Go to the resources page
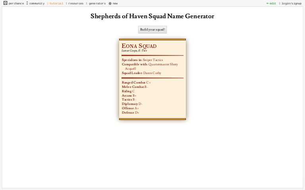The height and width of the screenshot is (190, 305). [75, 4]
